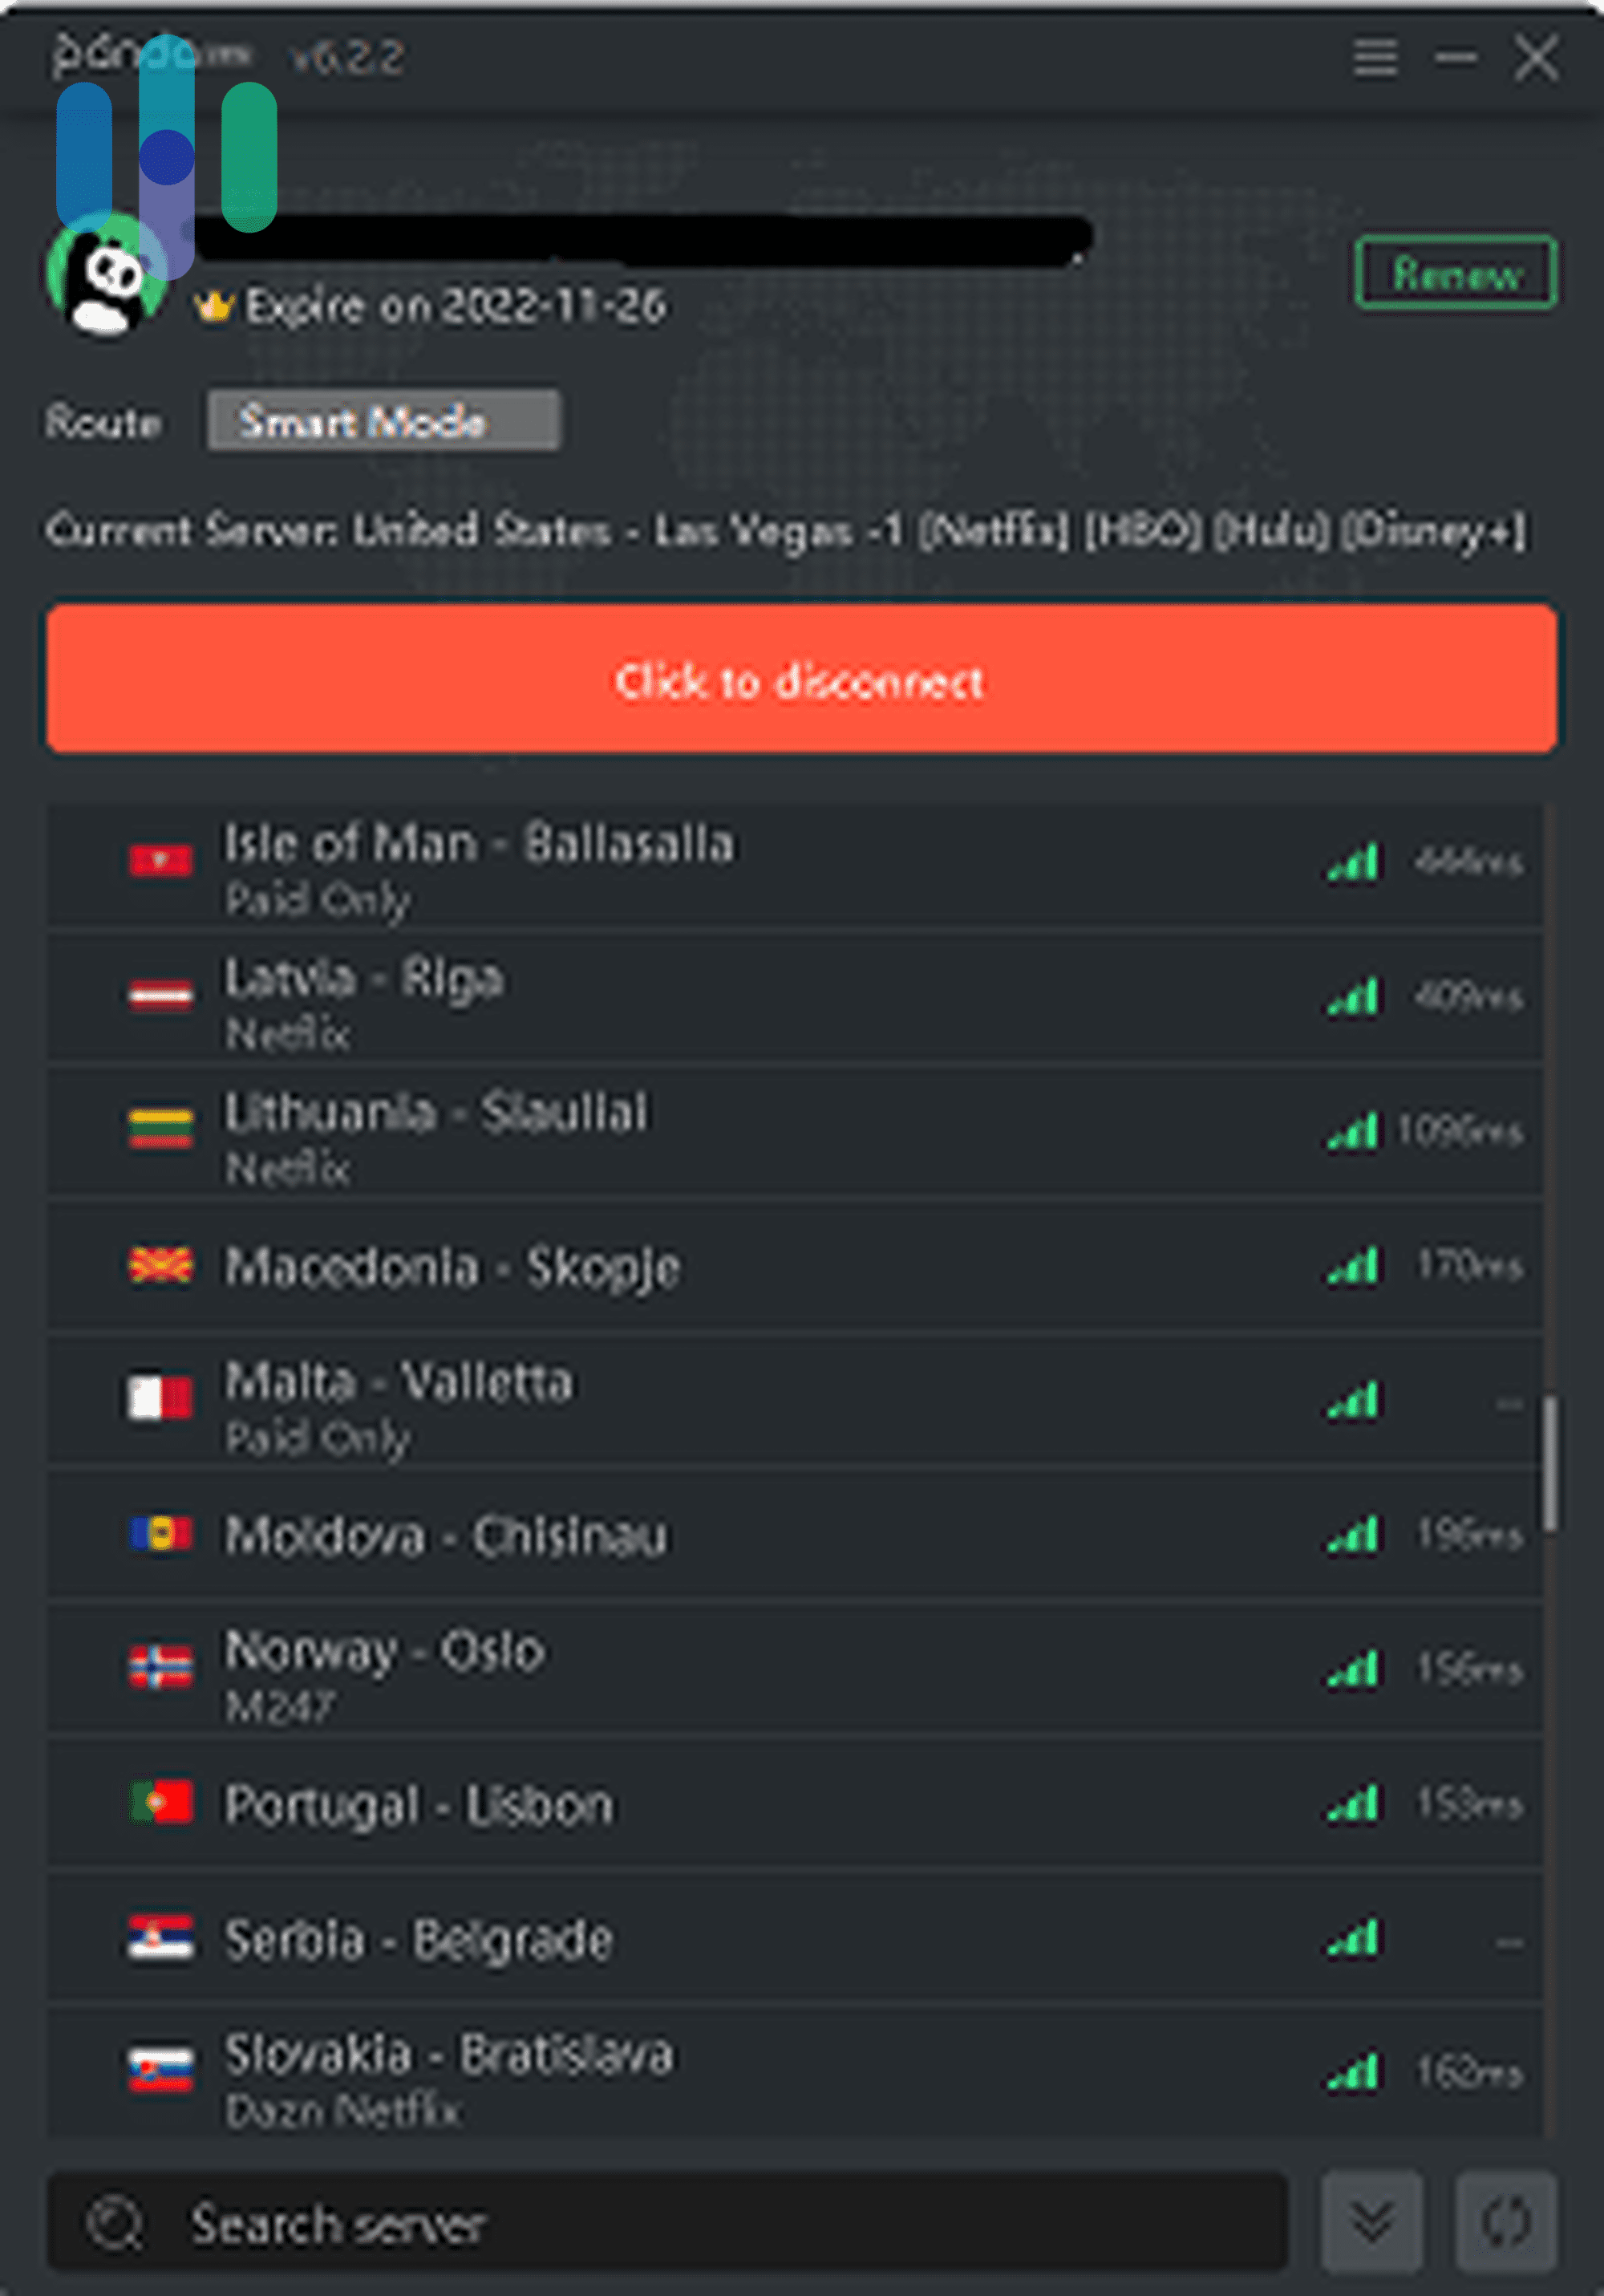Open the hamburger menu icon
The height and width of the screenshot is (2296, 1604).
[1375, 57]
